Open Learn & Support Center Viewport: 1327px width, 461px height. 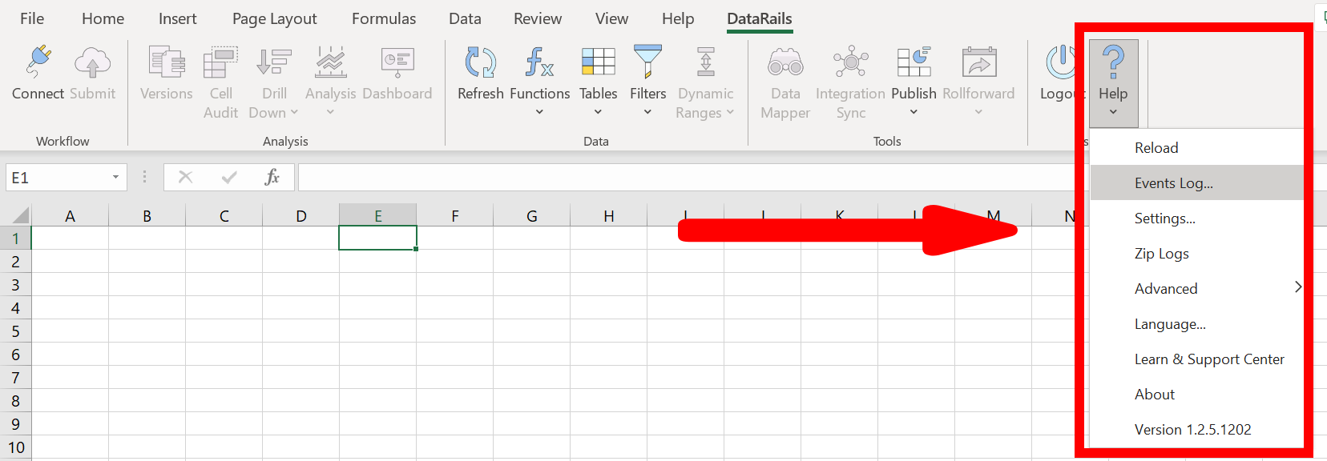click(x=1197, y=359)
